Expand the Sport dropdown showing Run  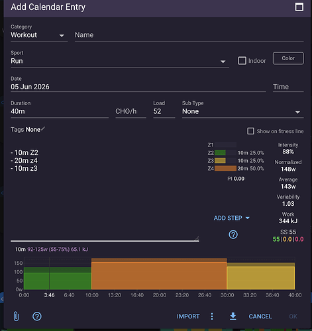point(120,61)
